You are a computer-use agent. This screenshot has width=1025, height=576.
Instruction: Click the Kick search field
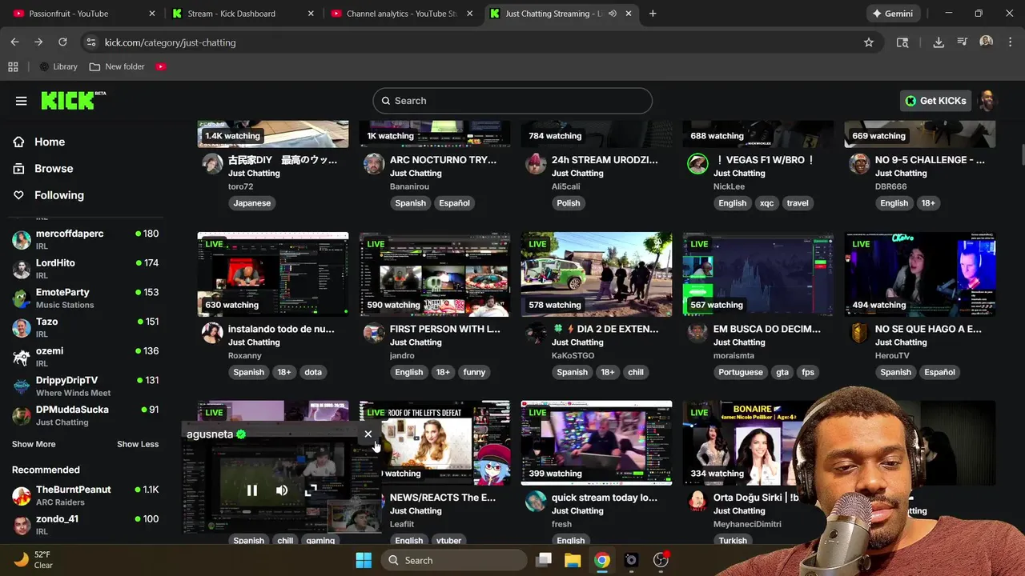(x=512, y=101)
